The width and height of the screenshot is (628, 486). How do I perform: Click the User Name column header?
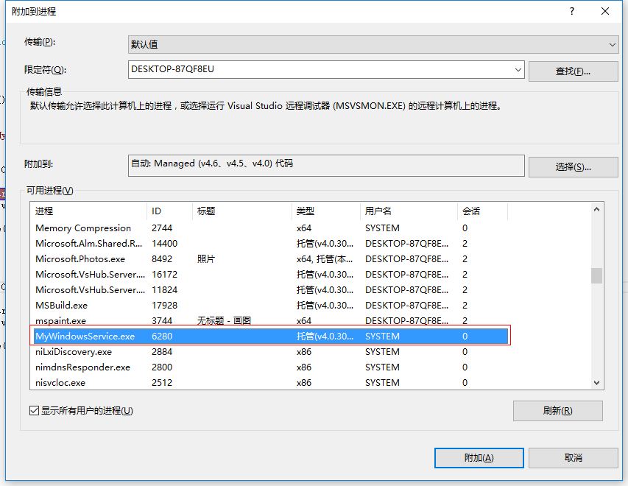click(408, 211)
